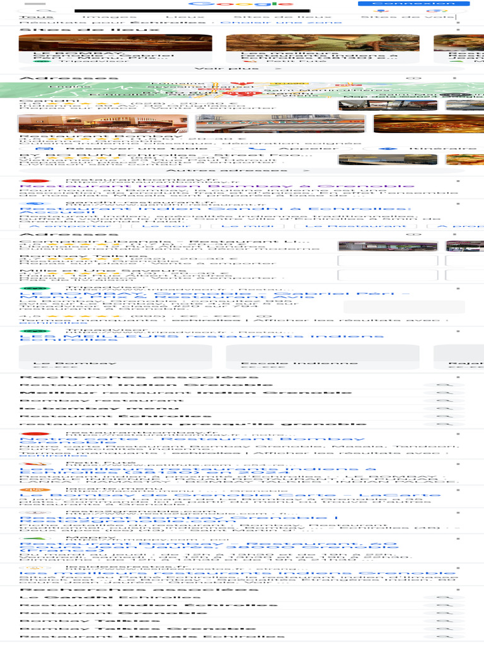Image resolution: width=484 pixels, height=645 pixels.
Task: Open Mappy Restaurant Bombay result
Action: (x=209, y=547)
